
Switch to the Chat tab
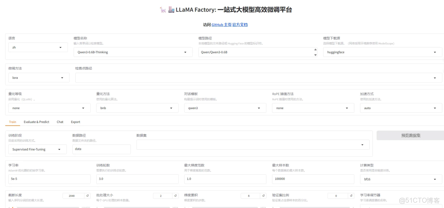(60, 122)
